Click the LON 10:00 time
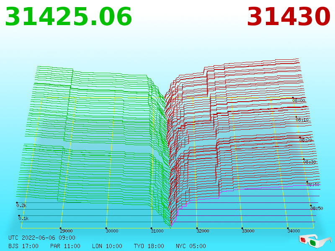335x251 pixels. pyautogui.click(x=107, y=246)
